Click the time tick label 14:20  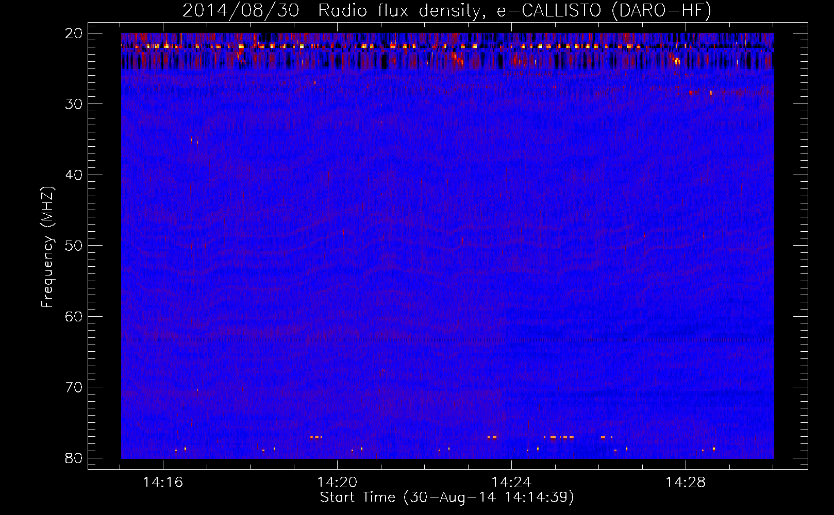click(337, 483)
